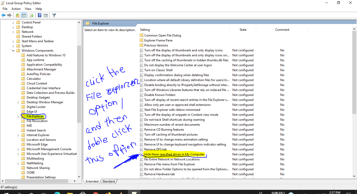This screenshot has height=194, width=357.
Task: Click the Back arrow toolbar icon
Action: point(3,15)
